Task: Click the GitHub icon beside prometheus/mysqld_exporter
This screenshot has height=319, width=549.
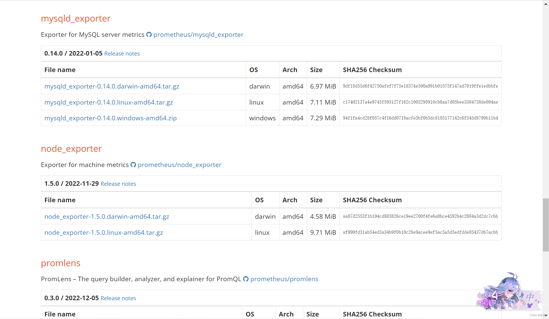Action: pyautogui.click(x=149, y=35)
